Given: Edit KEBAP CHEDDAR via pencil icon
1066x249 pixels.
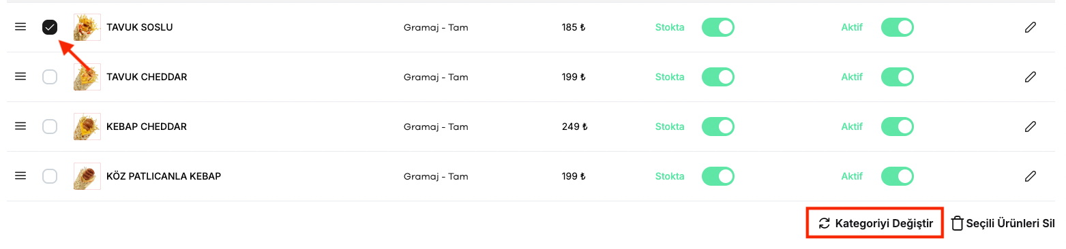Looking at the screenshot, I should click(x=1031, y=127).
